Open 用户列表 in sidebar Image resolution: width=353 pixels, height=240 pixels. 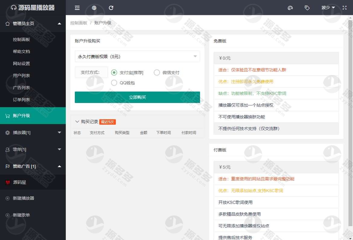pyautogui.click(x=21, y=76)
